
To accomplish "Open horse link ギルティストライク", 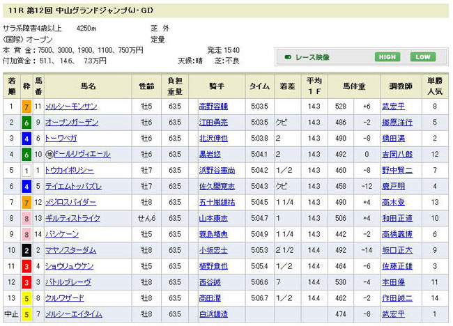I will 72,219.
